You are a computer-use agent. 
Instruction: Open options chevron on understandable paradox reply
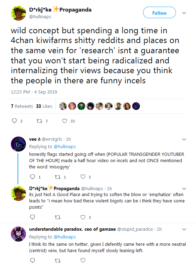click(184, 229)
